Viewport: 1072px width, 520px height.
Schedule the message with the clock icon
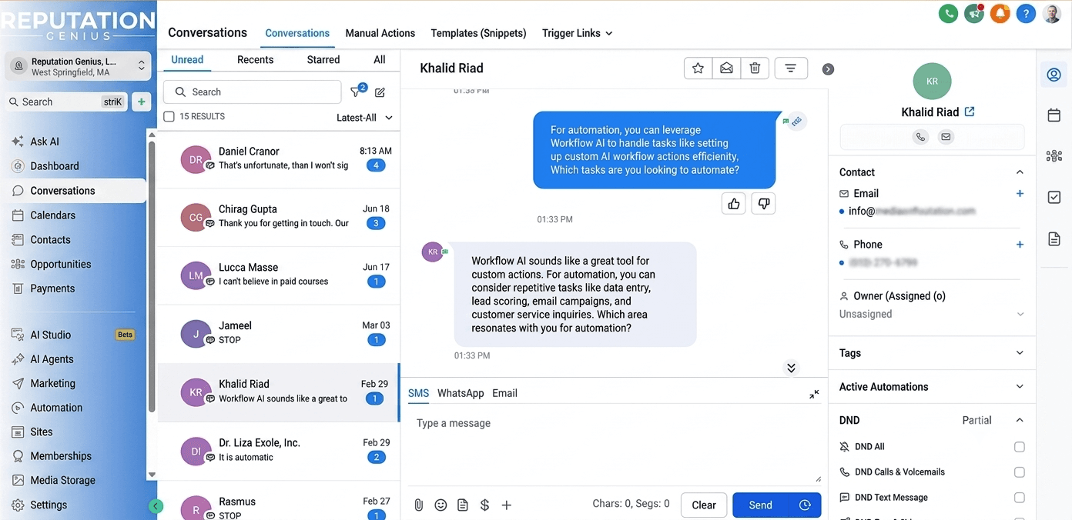(805, 505)
